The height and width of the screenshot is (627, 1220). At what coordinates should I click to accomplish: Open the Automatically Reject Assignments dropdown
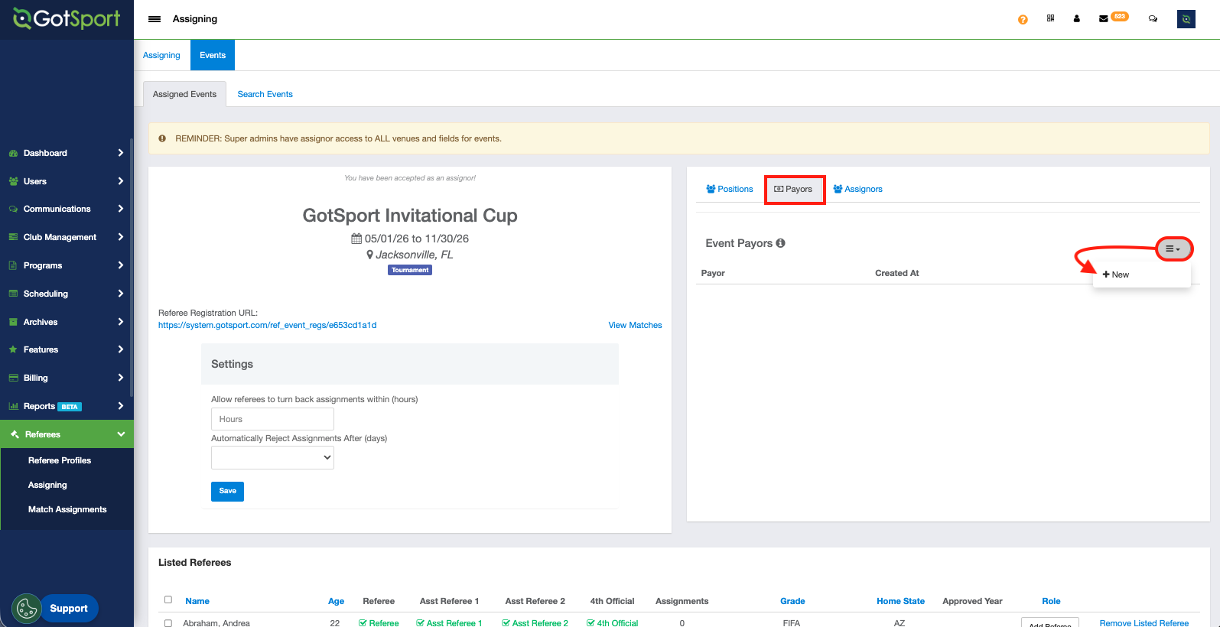click(x=272, y=457)
